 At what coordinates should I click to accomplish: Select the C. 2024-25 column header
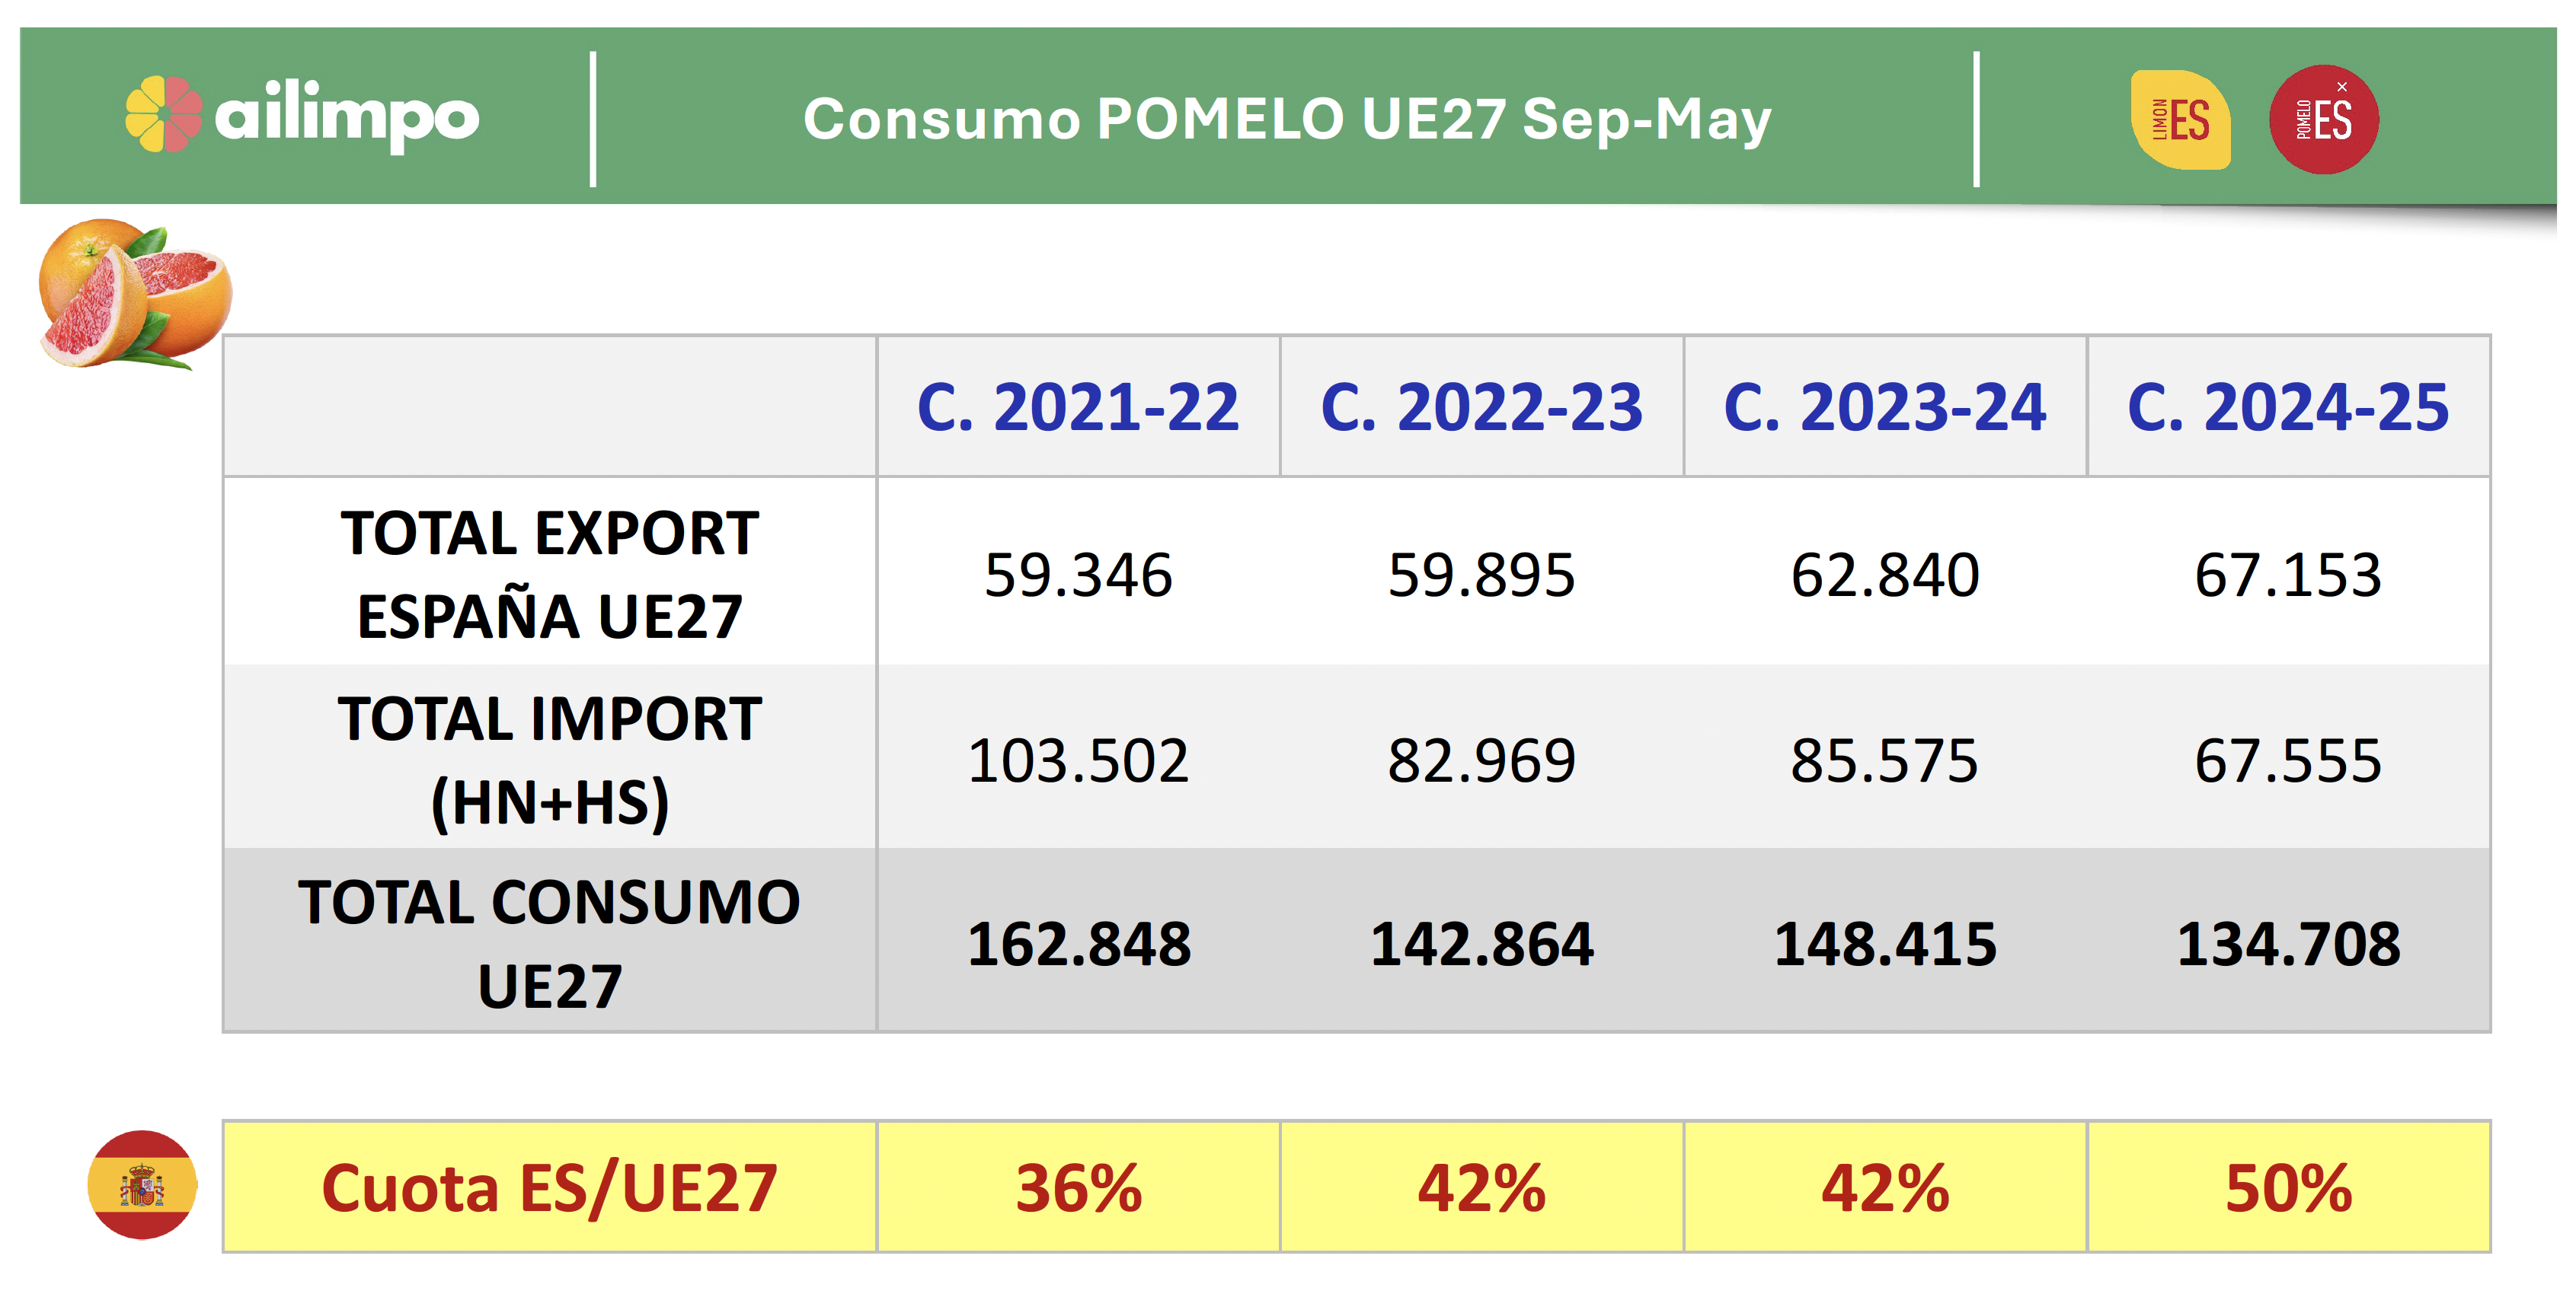click(2288, 408)
